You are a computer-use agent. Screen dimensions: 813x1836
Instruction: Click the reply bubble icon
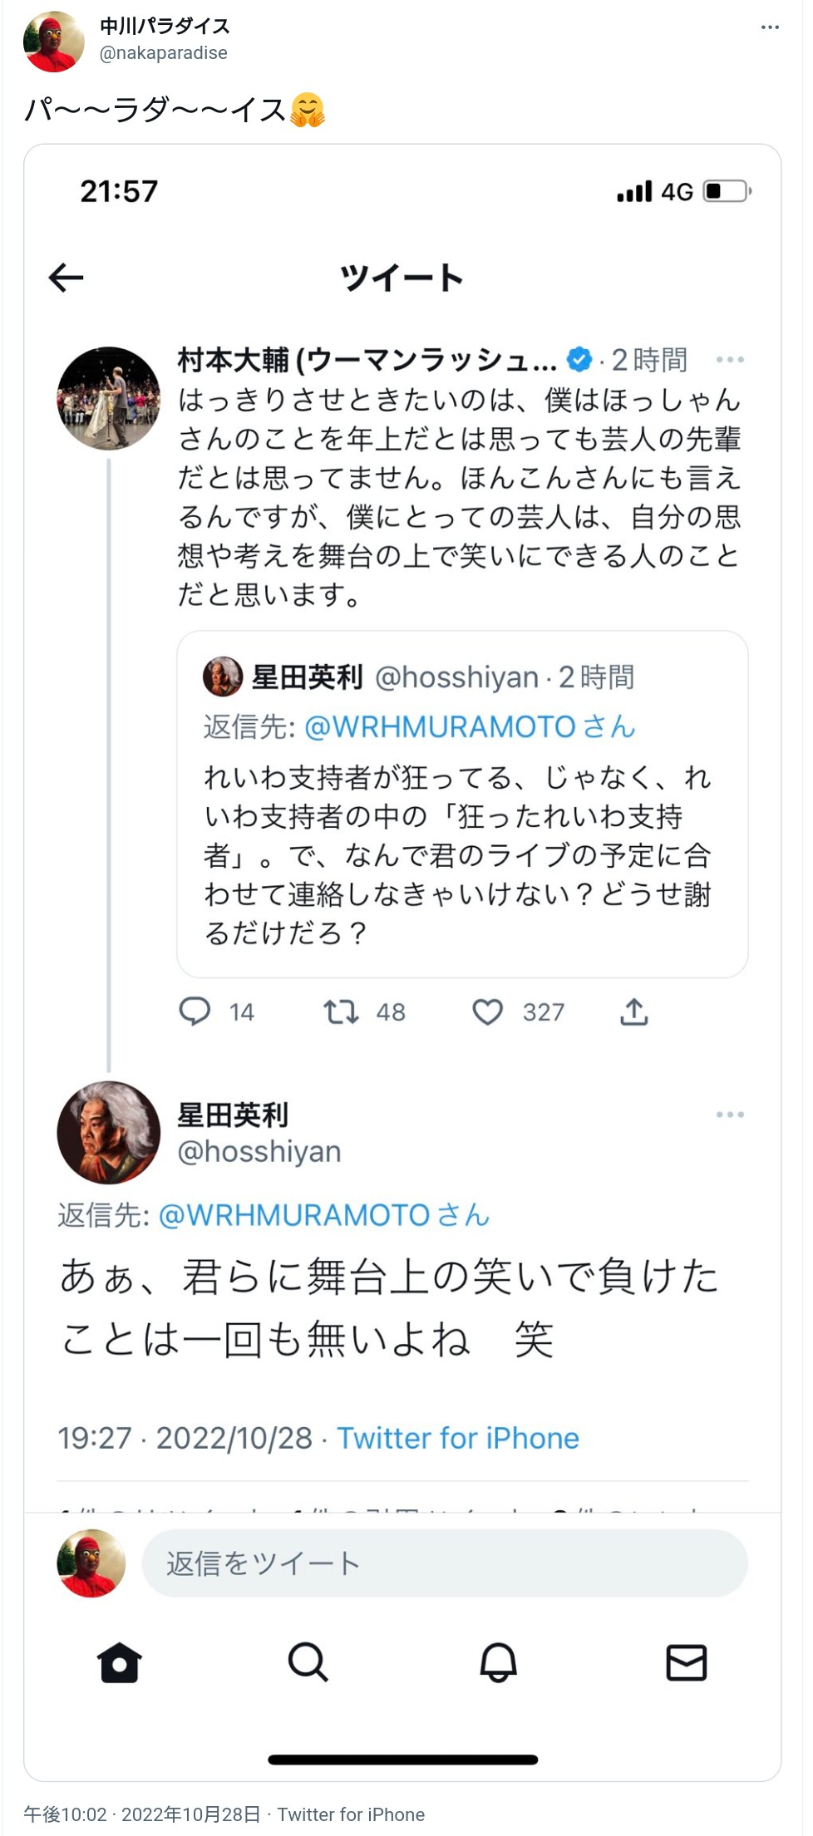195,1012
